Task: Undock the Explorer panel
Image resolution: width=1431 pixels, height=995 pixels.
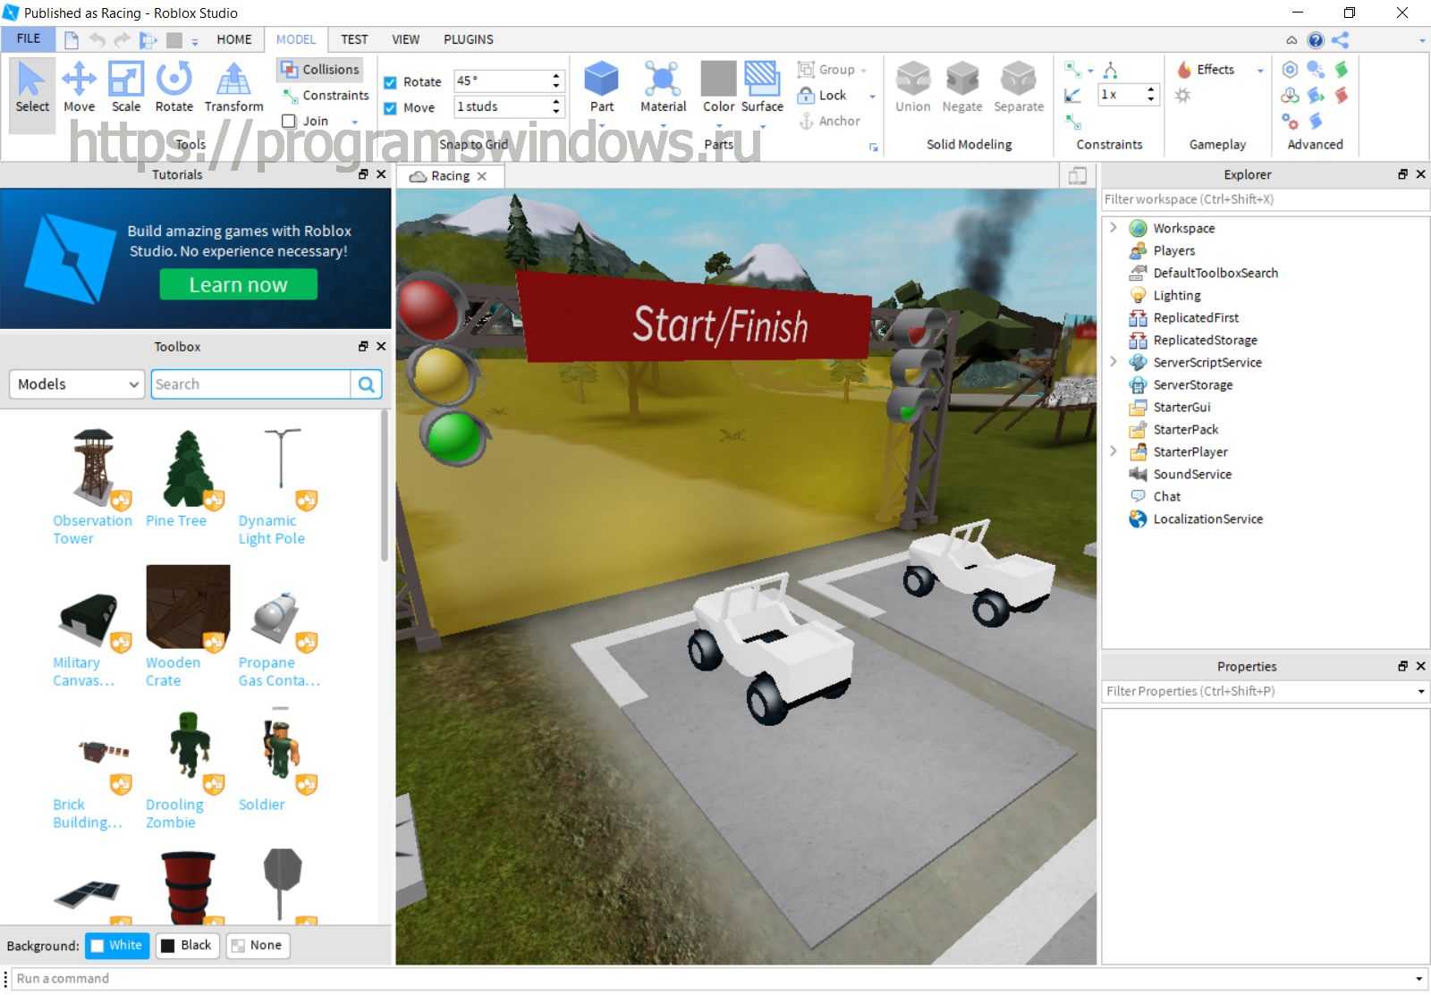Action: (x=1403, y=174)
